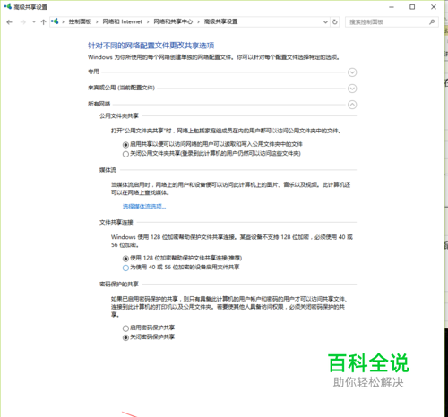The height and width of the screenshot is (417, 448).
Task: Open 网络和共享中心 breadcrumb
Action: pyautogui.click(x=173, y=21)
